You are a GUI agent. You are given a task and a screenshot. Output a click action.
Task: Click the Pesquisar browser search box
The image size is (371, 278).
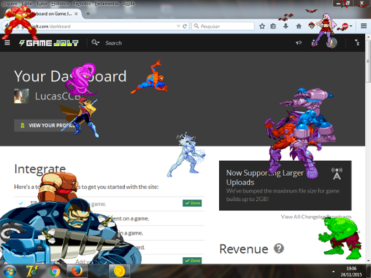[223, 27]
